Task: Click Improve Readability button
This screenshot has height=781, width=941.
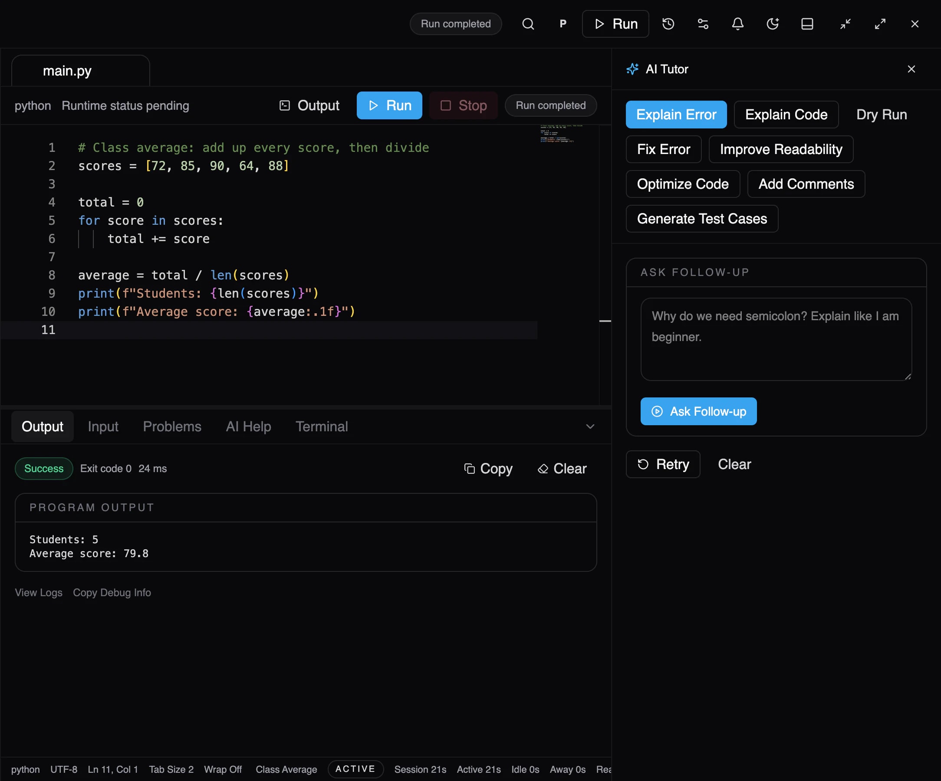Action: tap(781, 149)
